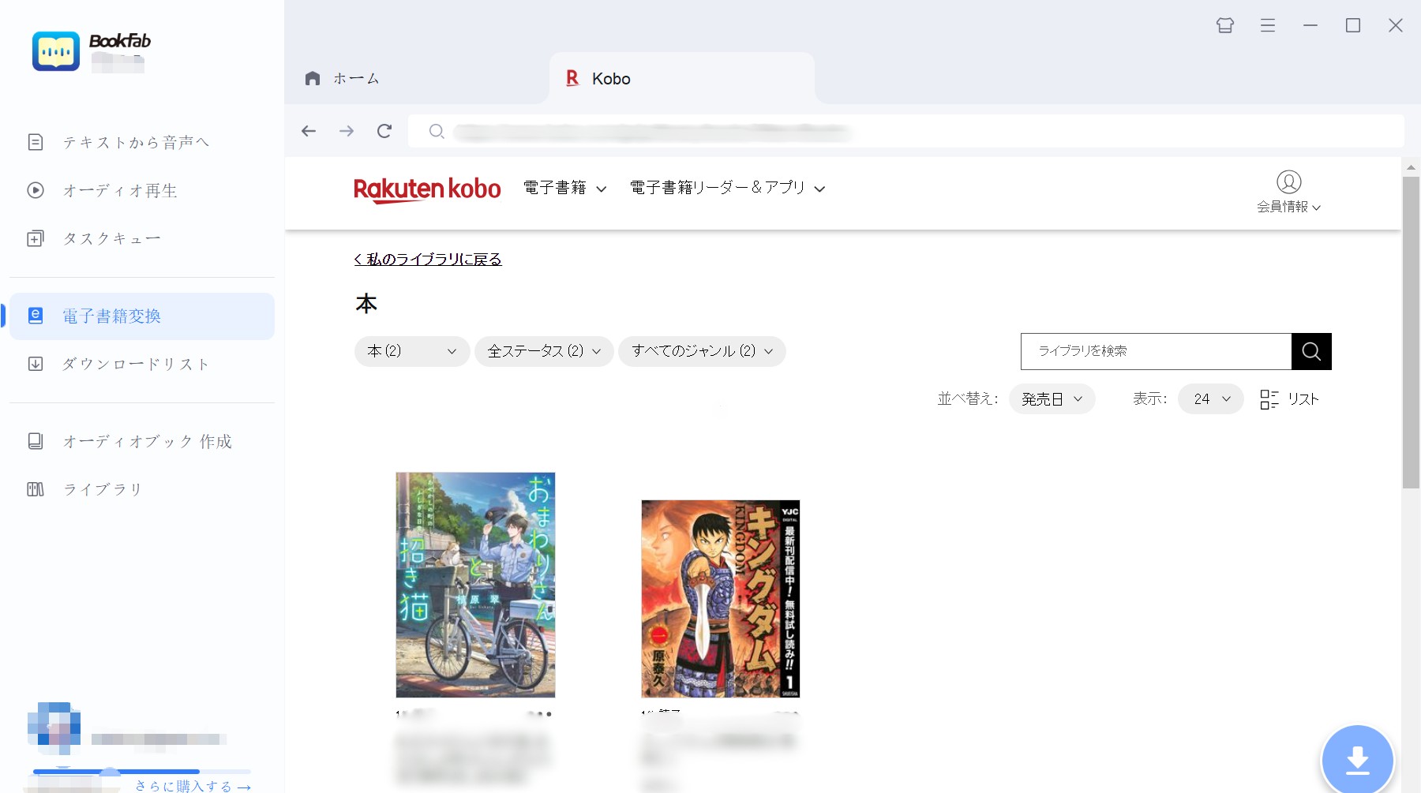This screenshot has width=1421, height=793.
Task: Open ダウンロードリスト in sidebar
Action: coord(142,364)
